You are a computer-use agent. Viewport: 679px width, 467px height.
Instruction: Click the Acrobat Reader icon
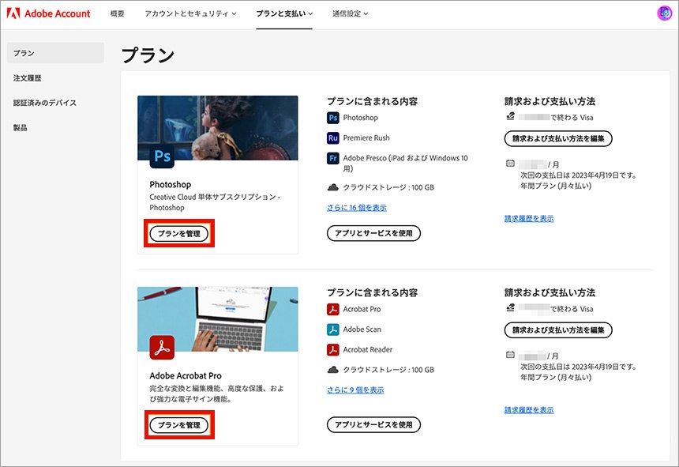pyautogui.click(x=332, y=349)
